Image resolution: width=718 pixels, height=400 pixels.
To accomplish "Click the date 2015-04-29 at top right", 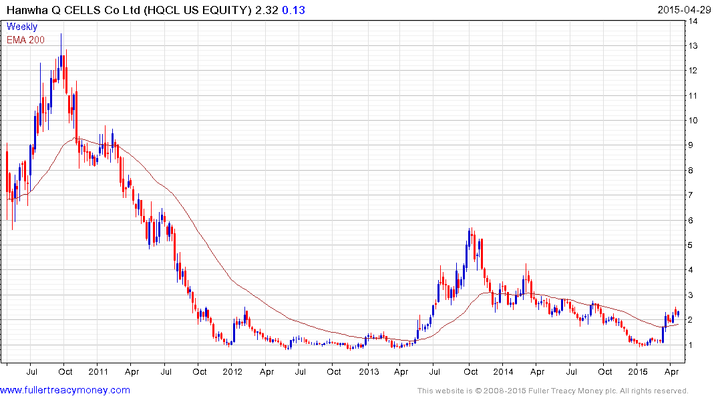I will pyautogui.click(x=684, y=10).
